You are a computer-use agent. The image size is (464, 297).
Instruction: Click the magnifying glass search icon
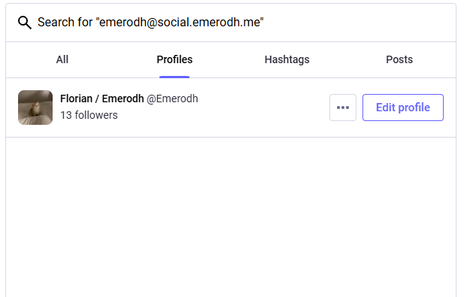[x=25, y=23]
